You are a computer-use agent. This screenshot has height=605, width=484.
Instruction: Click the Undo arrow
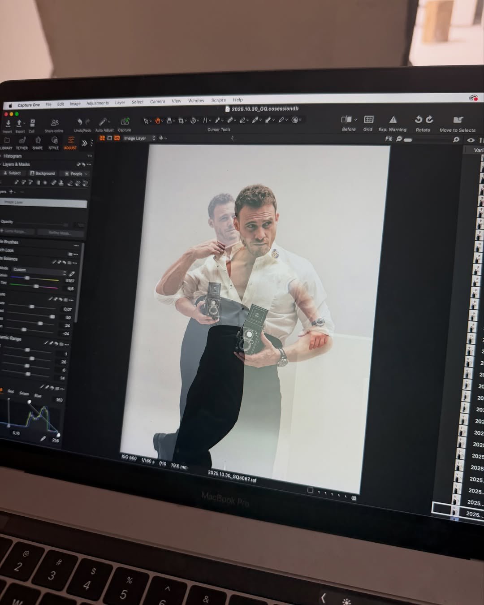(80, 122)
